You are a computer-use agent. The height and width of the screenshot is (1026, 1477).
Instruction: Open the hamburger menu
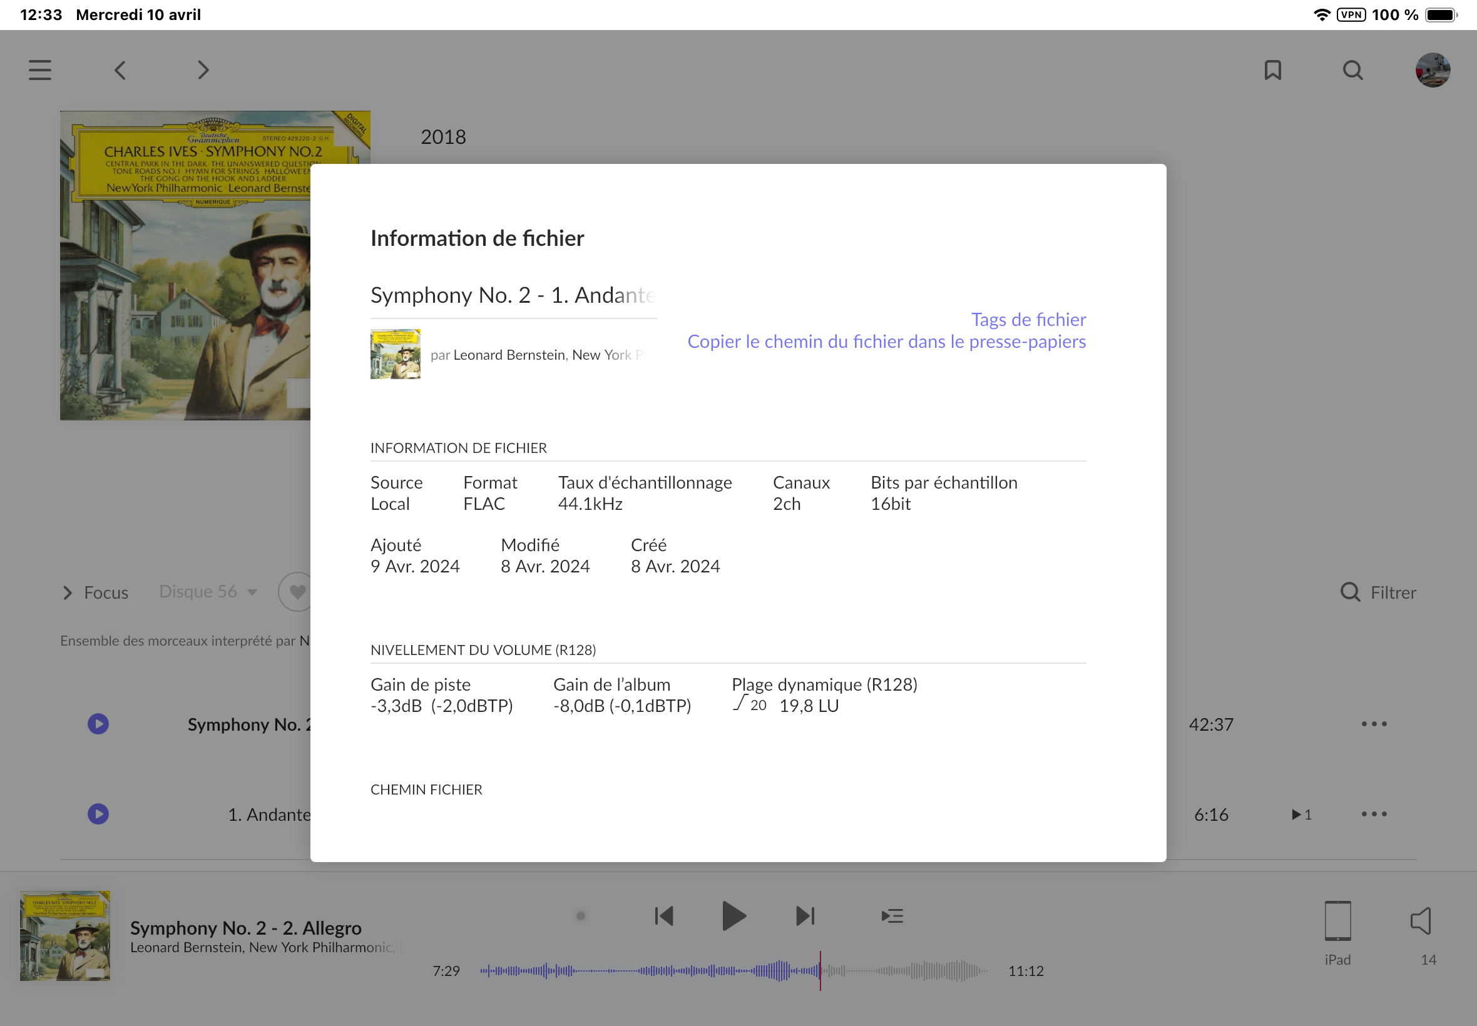(x=40, y=69)
